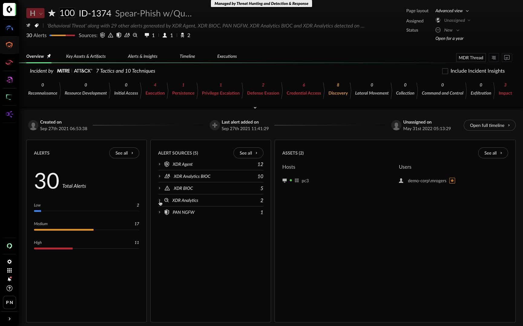Open the notifications bell icon
This screenshot has width=523, height=326.
(9, 279)
